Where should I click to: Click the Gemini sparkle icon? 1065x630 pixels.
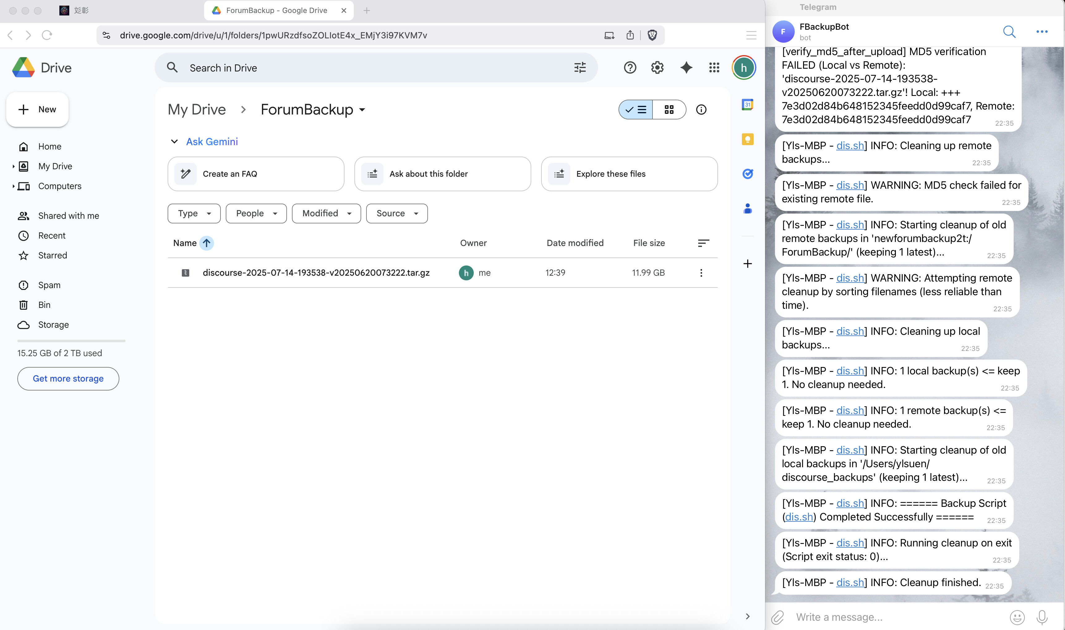tap(686, 67)
